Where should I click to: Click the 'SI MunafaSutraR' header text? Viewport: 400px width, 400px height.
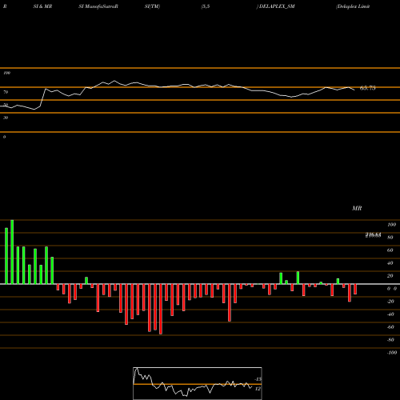(98, 6)
